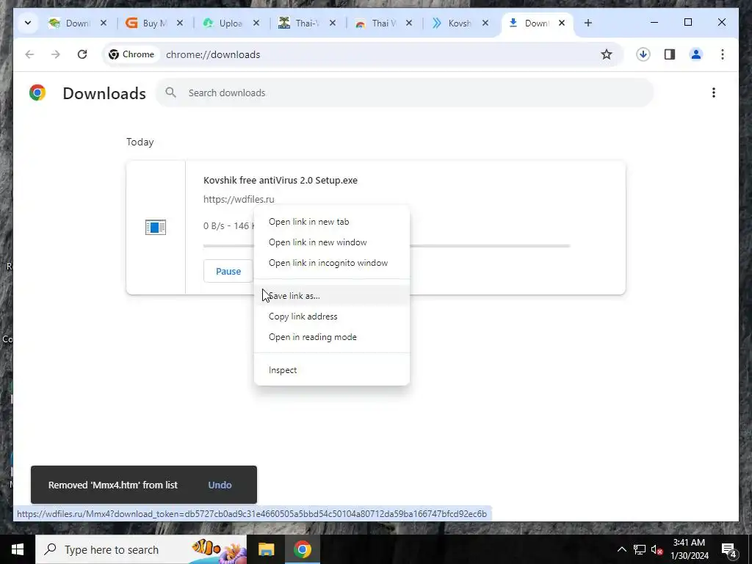Click the tab search dropdown arrow

28,23
